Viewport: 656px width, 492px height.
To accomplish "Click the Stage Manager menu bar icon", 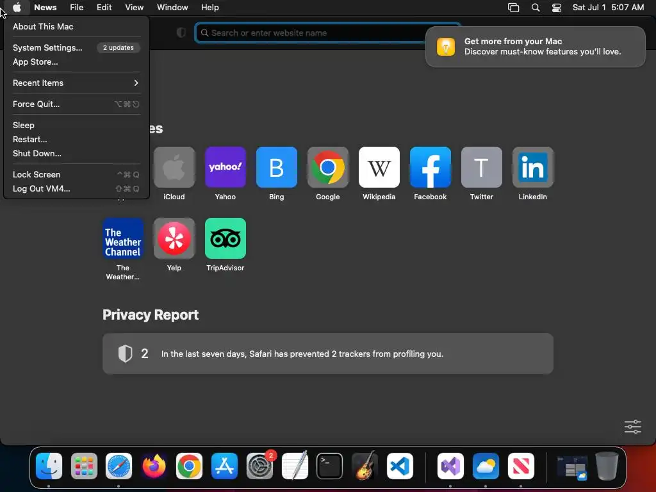I will pos(513,8).
